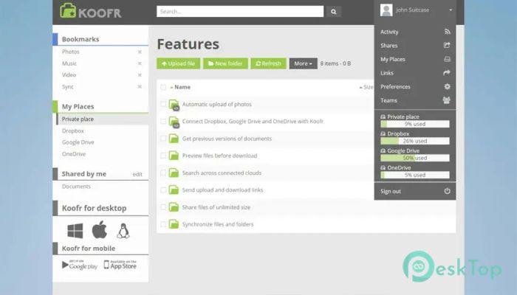
Task: Check the Preview files before download box
Action: (x=163, y=156)
